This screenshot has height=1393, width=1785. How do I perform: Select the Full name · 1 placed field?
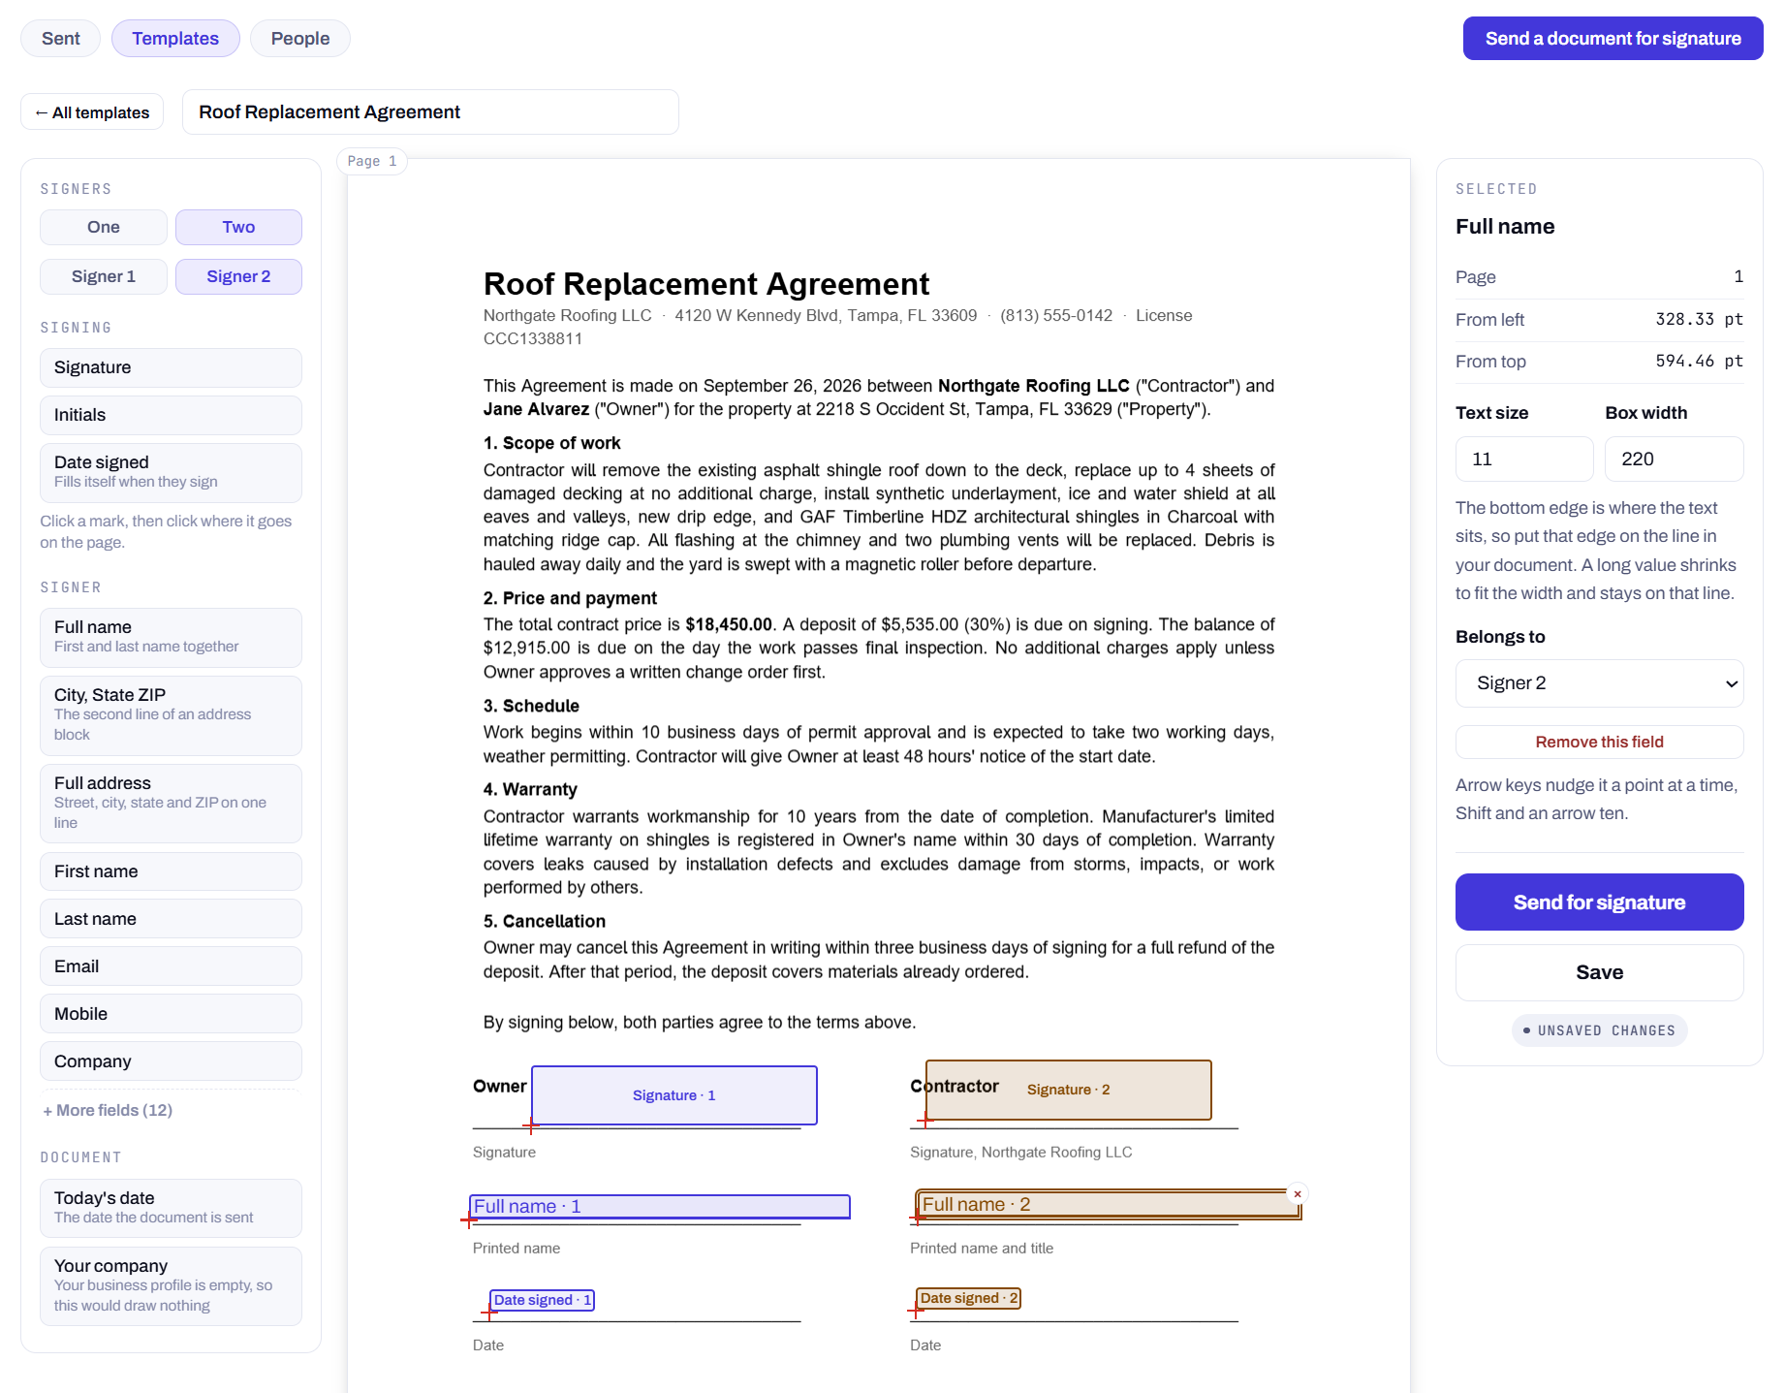(x=660, y=1207)
